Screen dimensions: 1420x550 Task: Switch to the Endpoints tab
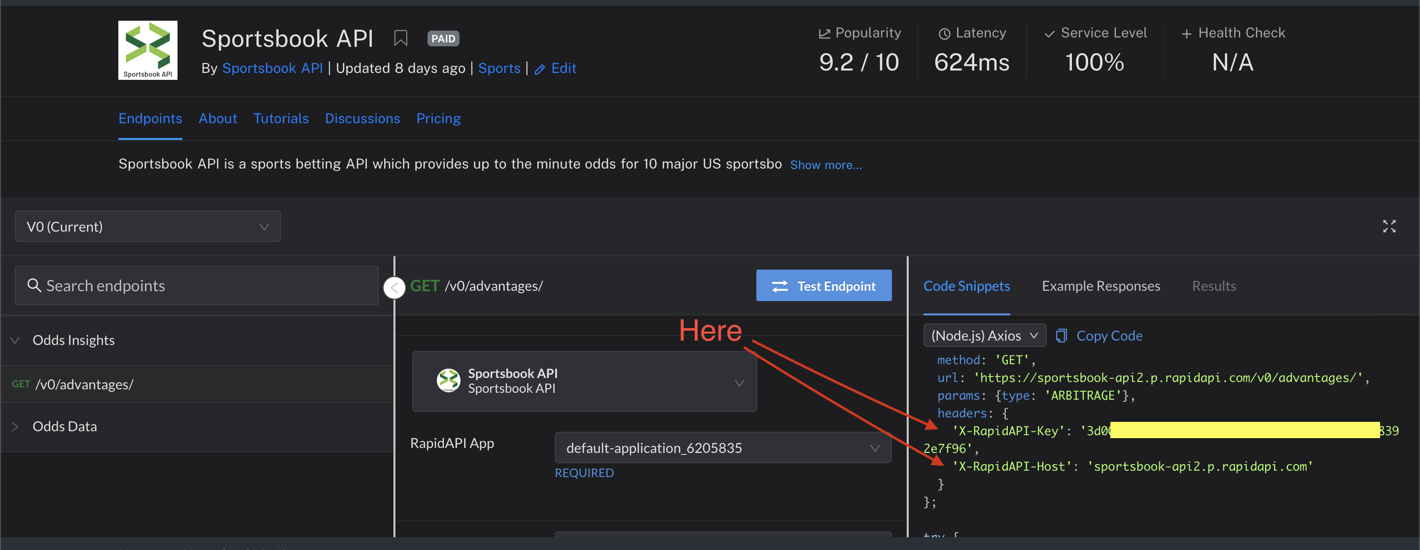click(150, 118)
